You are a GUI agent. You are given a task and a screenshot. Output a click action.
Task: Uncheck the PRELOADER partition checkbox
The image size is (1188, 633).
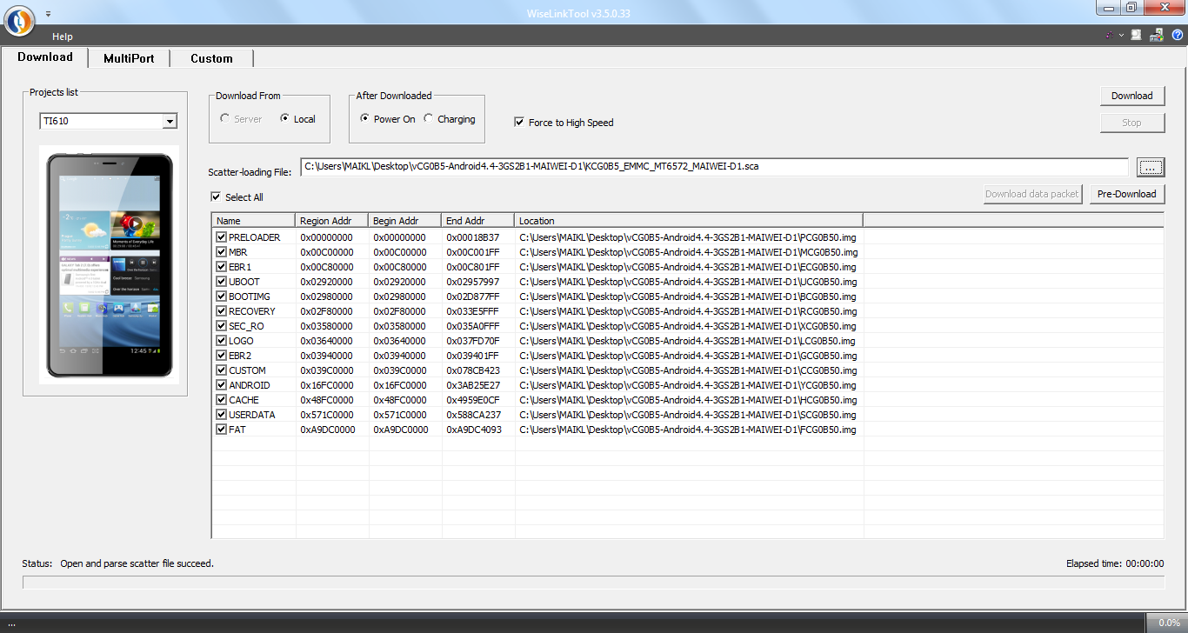[222, 237]
